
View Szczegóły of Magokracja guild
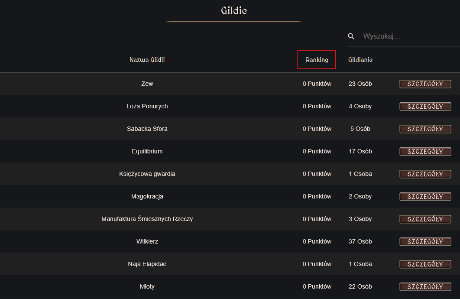click(x=425, y=197)
